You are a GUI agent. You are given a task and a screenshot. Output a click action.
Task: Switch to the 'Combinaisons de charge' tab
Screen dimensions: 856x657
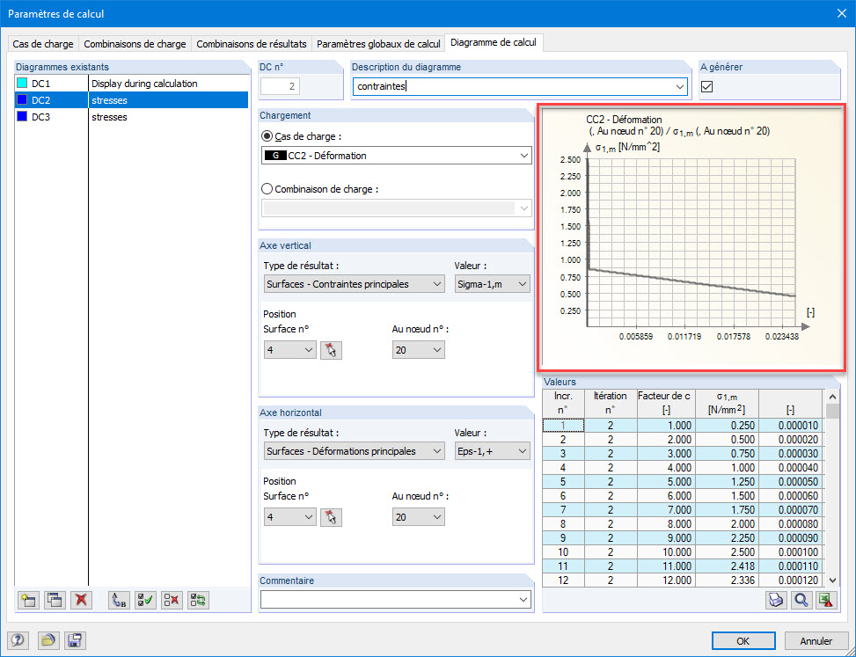click(135, 44)
